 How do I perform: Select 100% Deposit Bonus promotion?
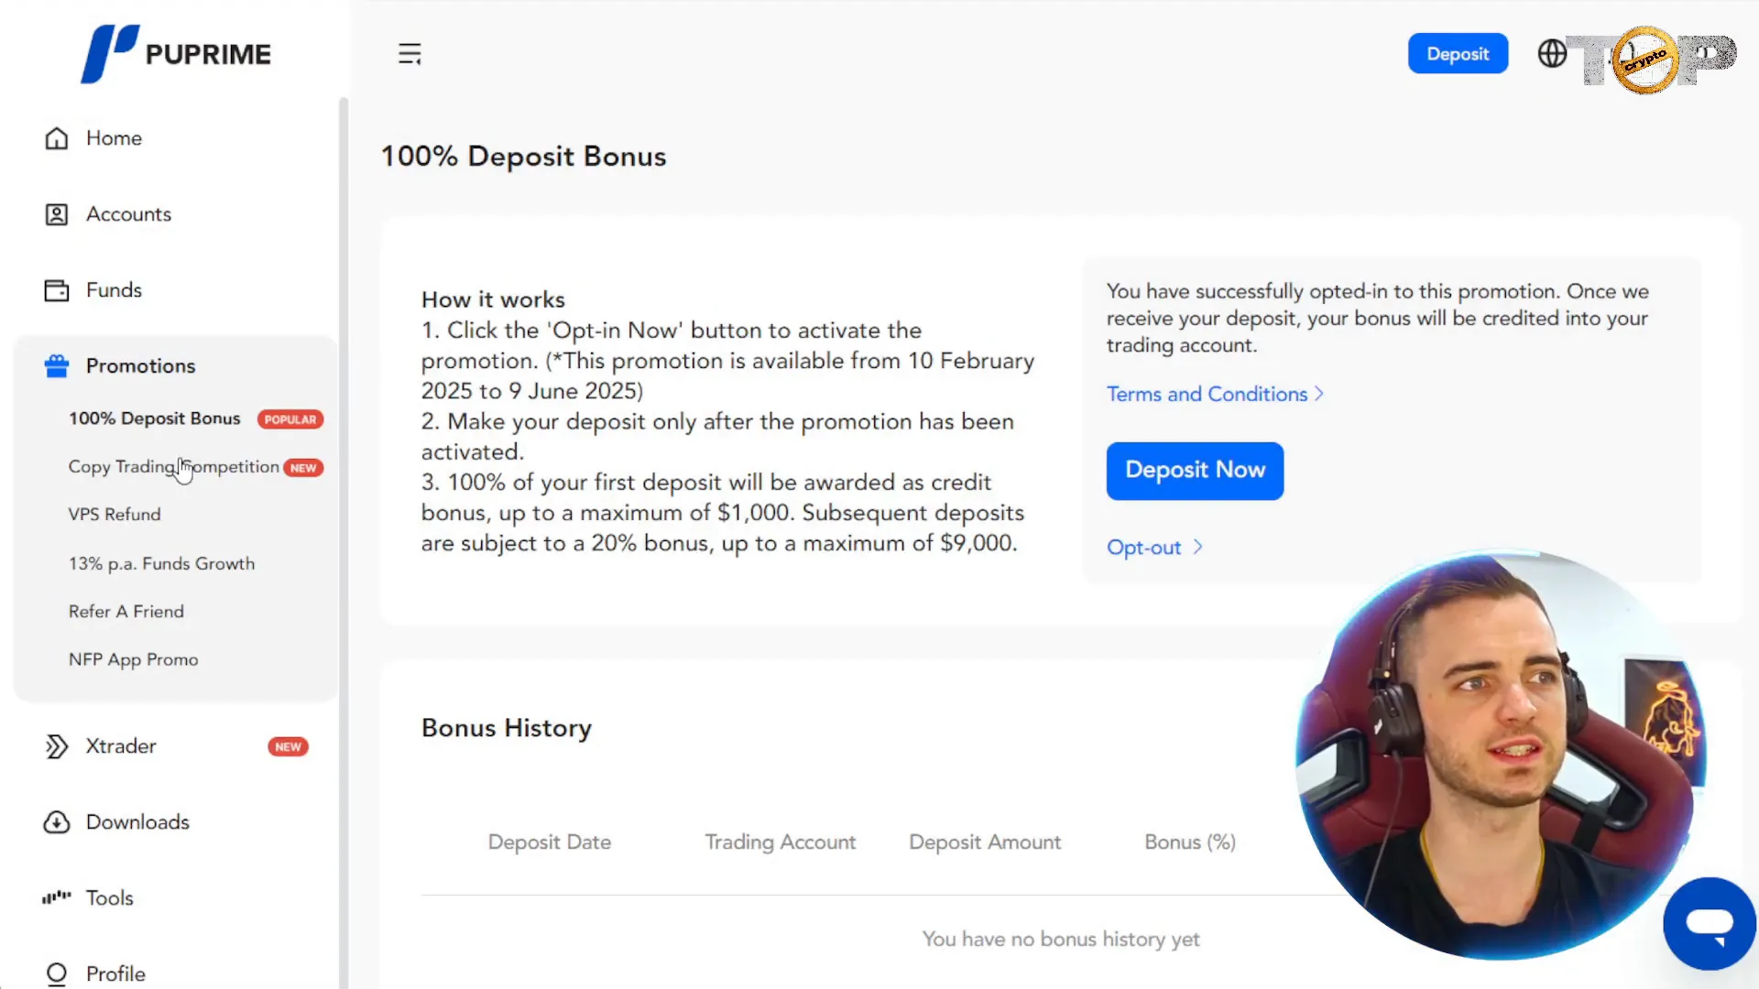154,418
